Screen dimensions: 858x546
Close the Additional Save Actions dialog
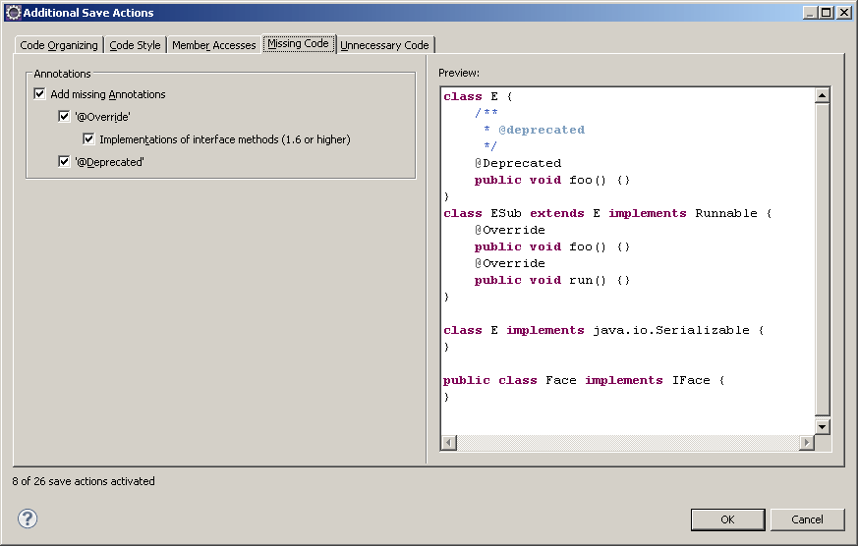tap(844, 12)
